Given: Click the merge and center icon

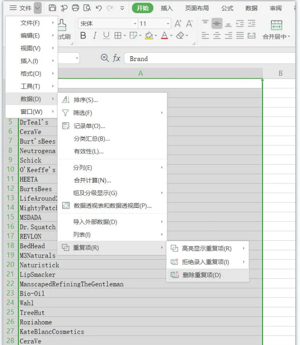Looking at the screenshot, I should tap(277, 25).
